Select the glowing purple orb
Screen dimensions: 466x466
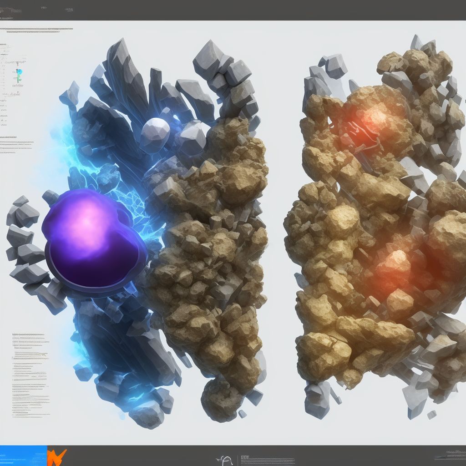pyautogui.click(x=94, y=241)
